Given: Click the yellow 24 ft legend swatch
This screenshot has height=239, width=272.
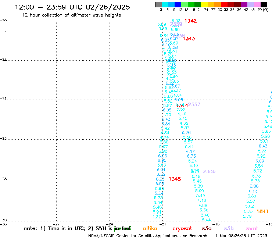Looking at the screenshot, I should click(204, 4).
